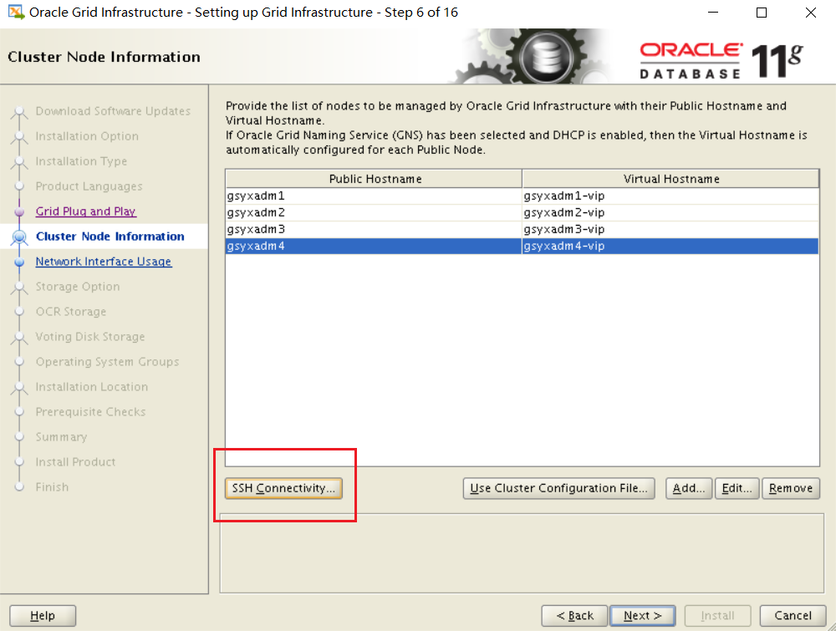Jump to Network Interface Usage step
The height and width of the screenshot is (631, 836).
click(x=104, y=261)
